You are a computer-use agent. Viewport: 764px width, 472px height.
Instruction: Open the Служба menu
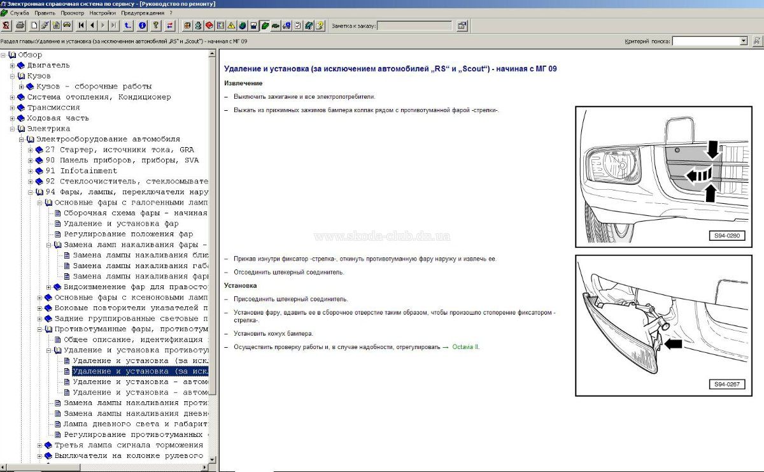[x=19, y=13]
